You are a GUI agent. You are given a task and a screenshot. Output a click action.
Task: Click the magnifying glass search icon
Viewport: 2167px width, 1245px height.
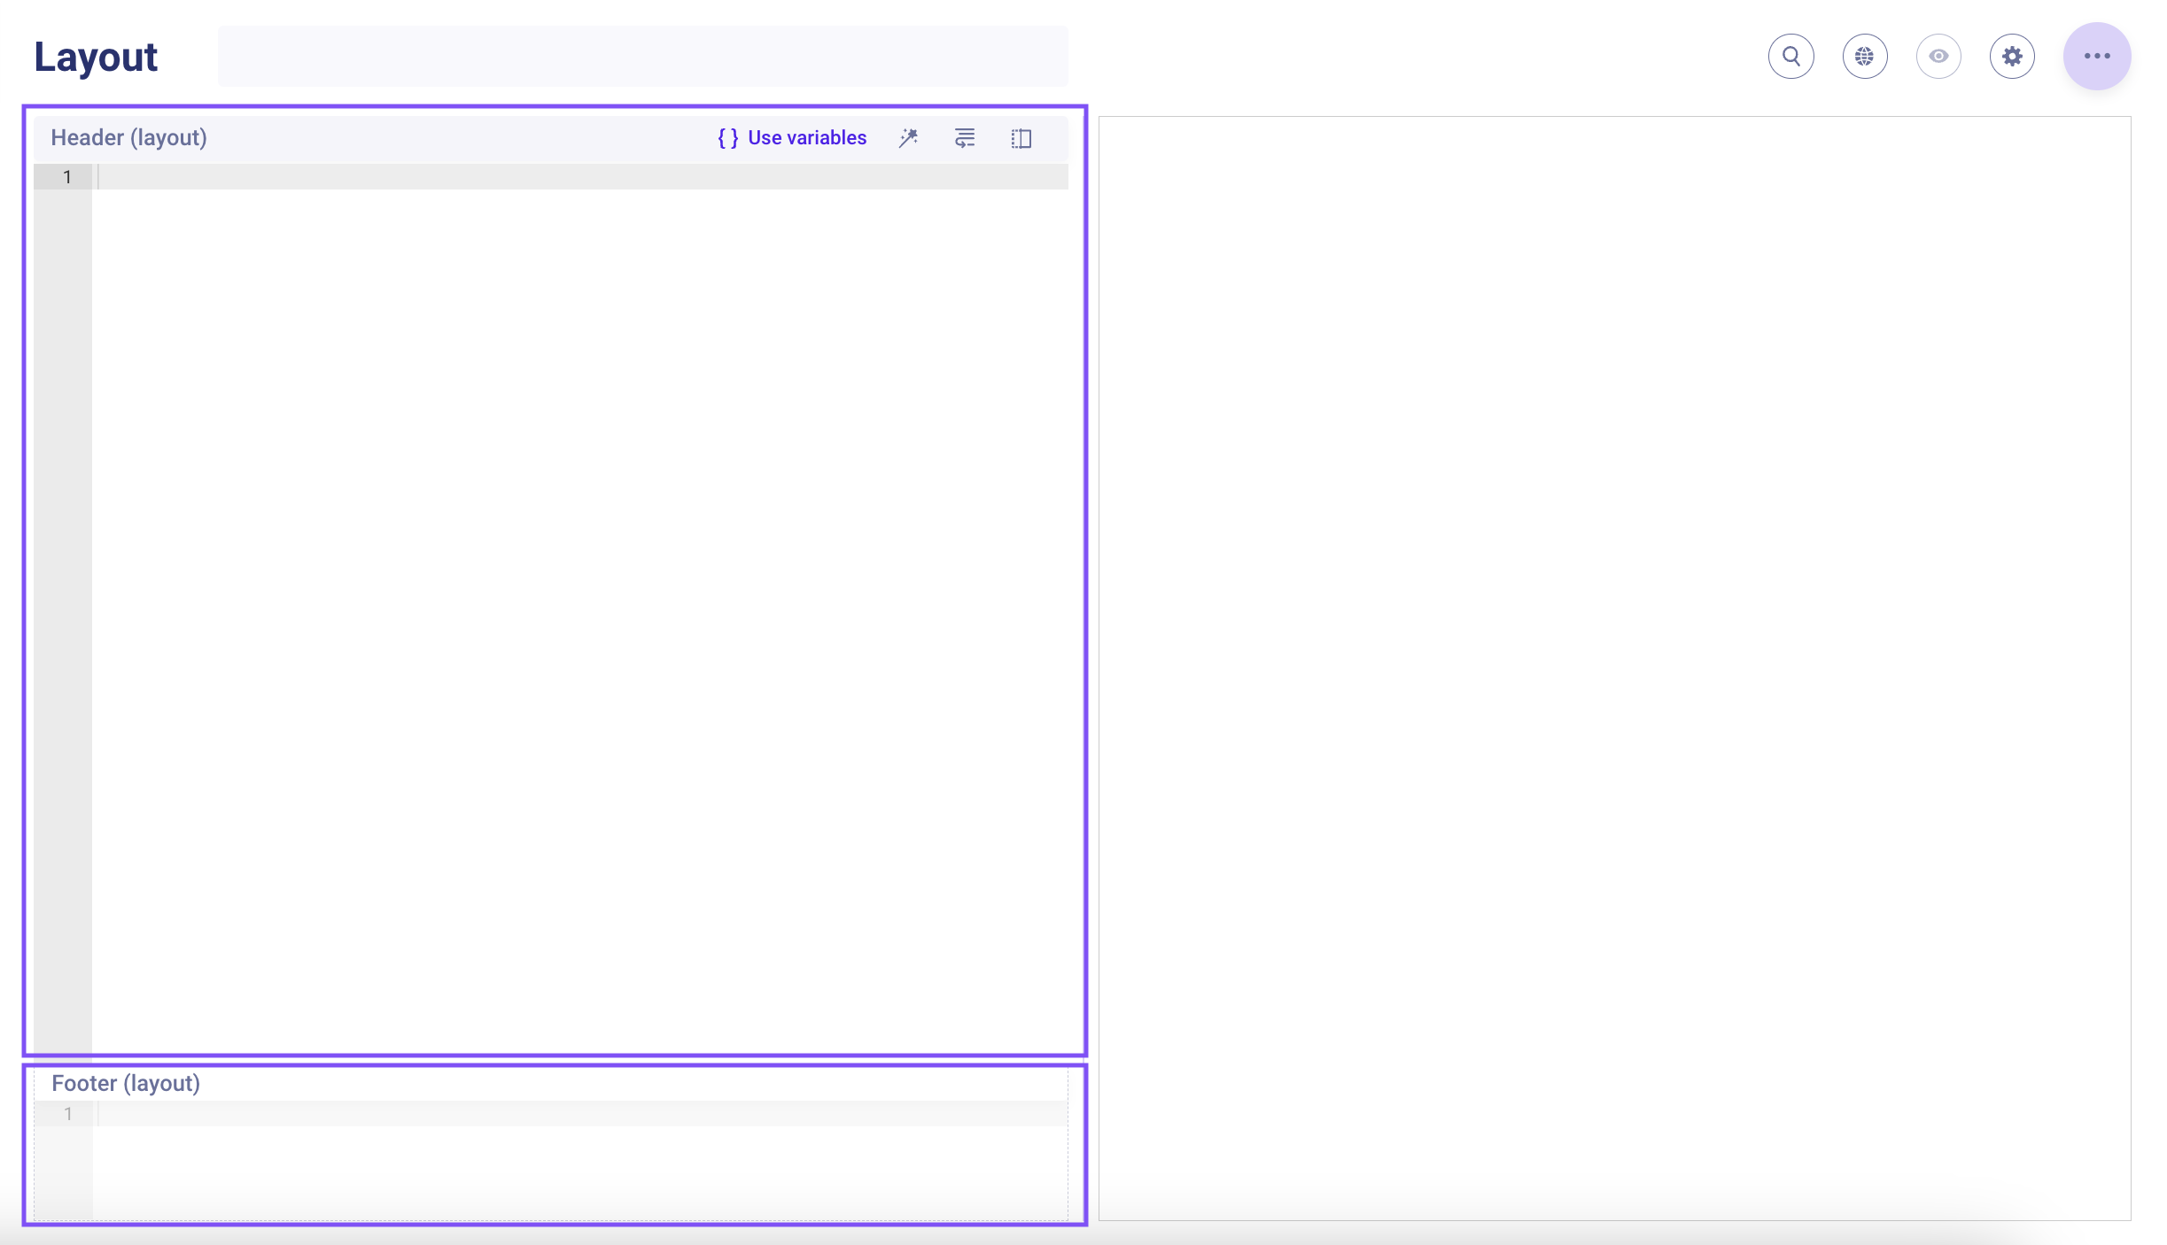pyautogui.click(x=1790, y=57)
